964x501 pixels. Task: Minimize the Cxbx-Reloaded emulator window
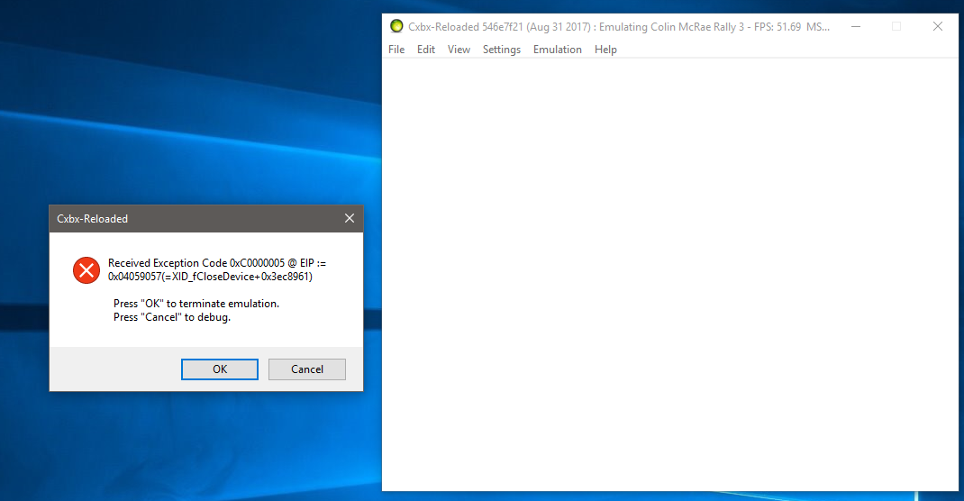click(x=856, y=26)
